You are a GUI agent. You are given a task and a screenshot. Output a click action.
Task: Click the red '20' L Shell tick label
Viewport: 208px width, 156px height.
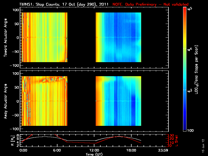click(172, 139)
